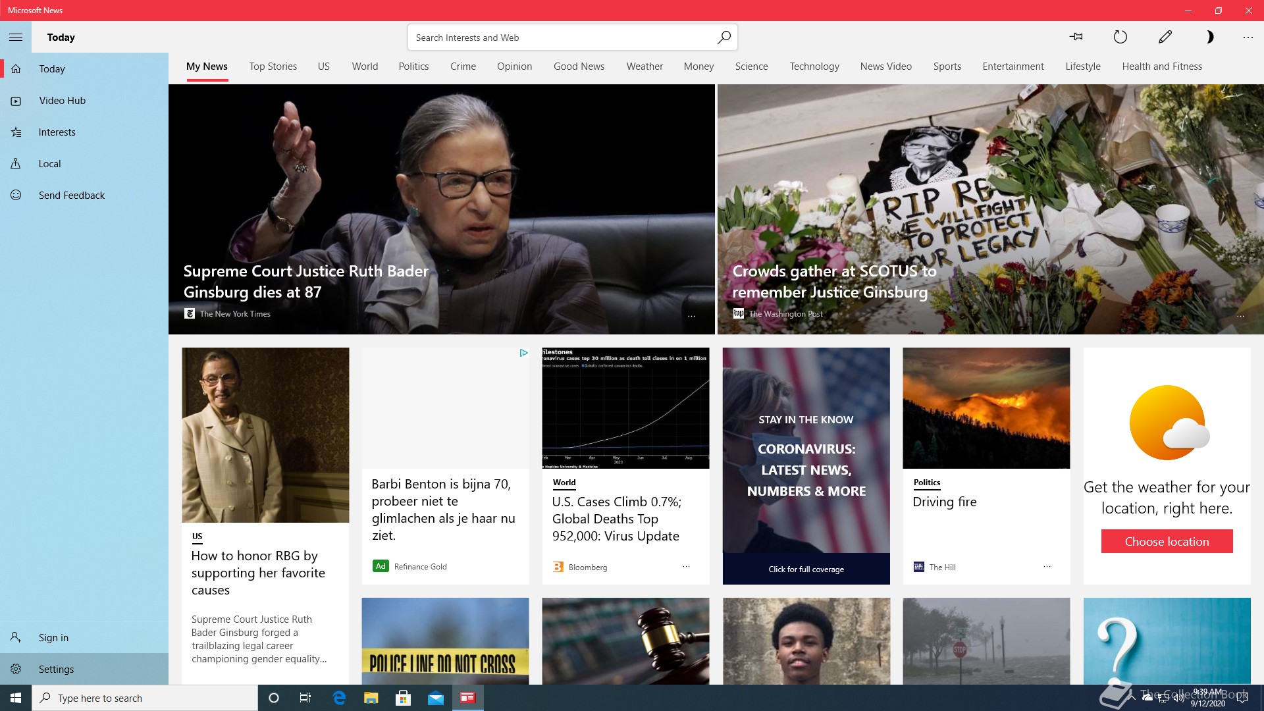Image resolution: width=1264 pixels, height=711 pixels.
Task: Open File Explorer from taskbar
Action: point(371,698)
